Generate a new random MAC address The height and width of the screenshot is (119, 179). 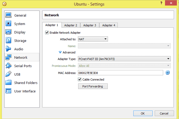(x=168, y=73)
